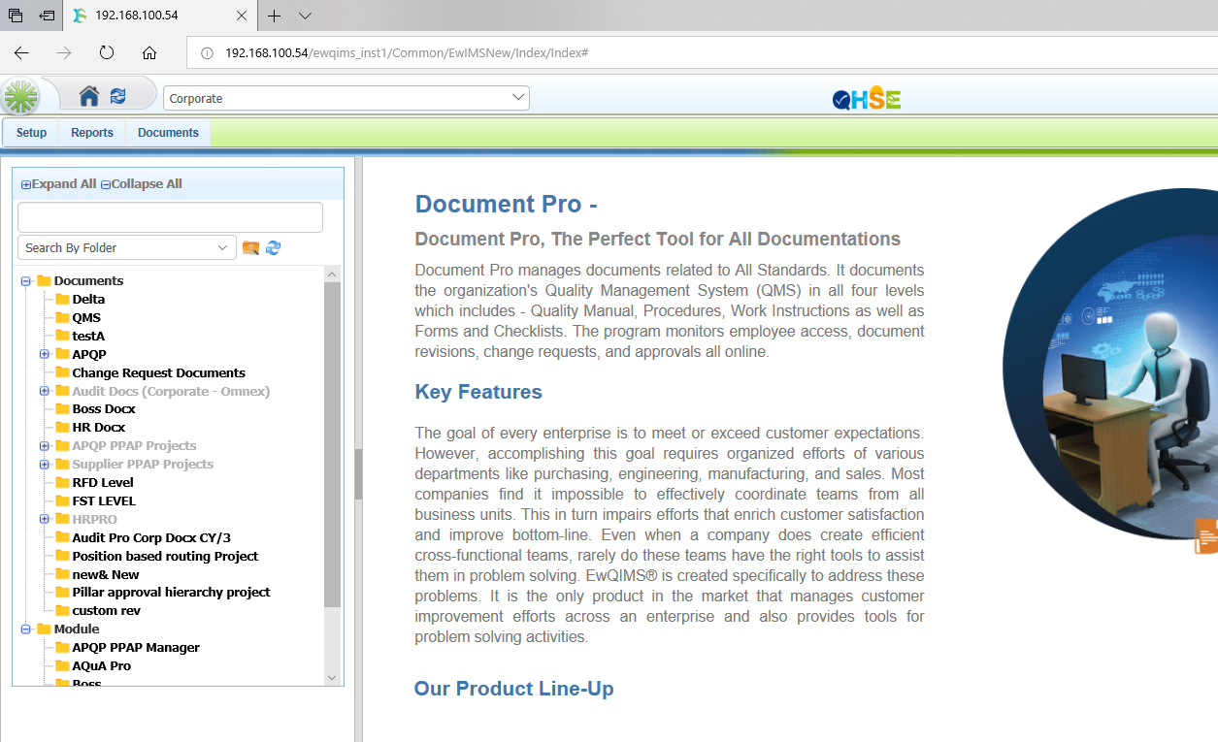Click the Document Pro - title

[x=506, y=204]
